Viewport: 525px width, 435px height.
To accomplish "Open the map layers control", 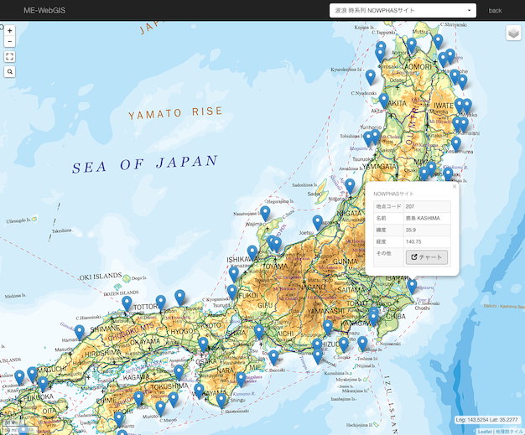I will (x=513, y=33).
